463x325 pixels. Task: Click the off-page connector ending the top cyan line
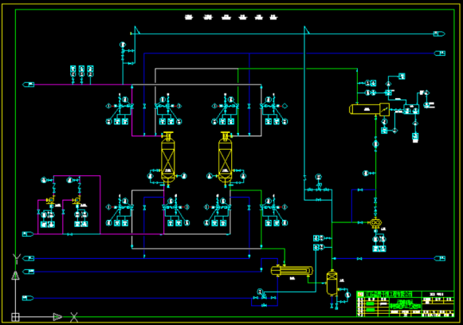tap(439, 34)
